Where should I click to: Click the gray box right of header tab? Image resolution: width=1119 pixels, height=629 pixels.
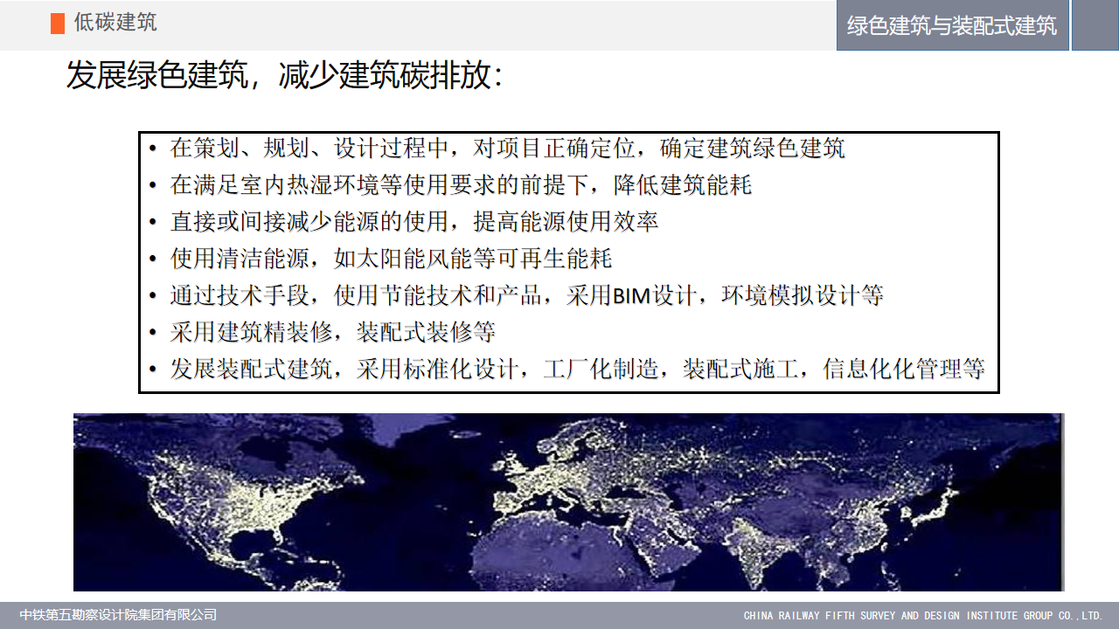pos(1095,25)
